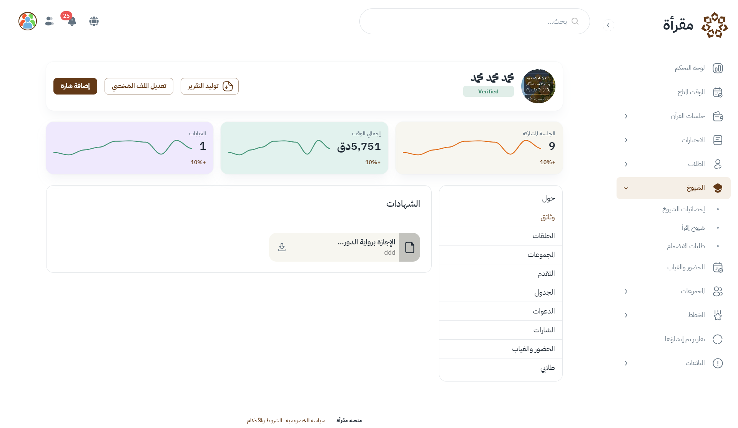Click the users icon in header
This screenshot has height=428, width=738.
click(x=49, y=21)
